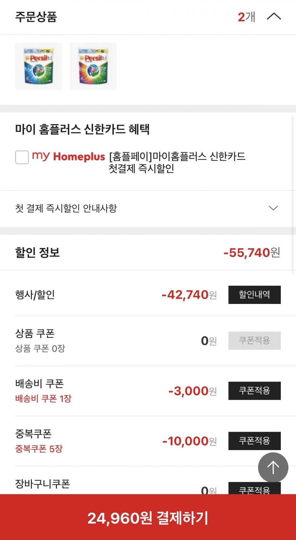Screen dimensions: 296x540
Task: Click the 2개 item count label
Action: click(x=246, y=17)
